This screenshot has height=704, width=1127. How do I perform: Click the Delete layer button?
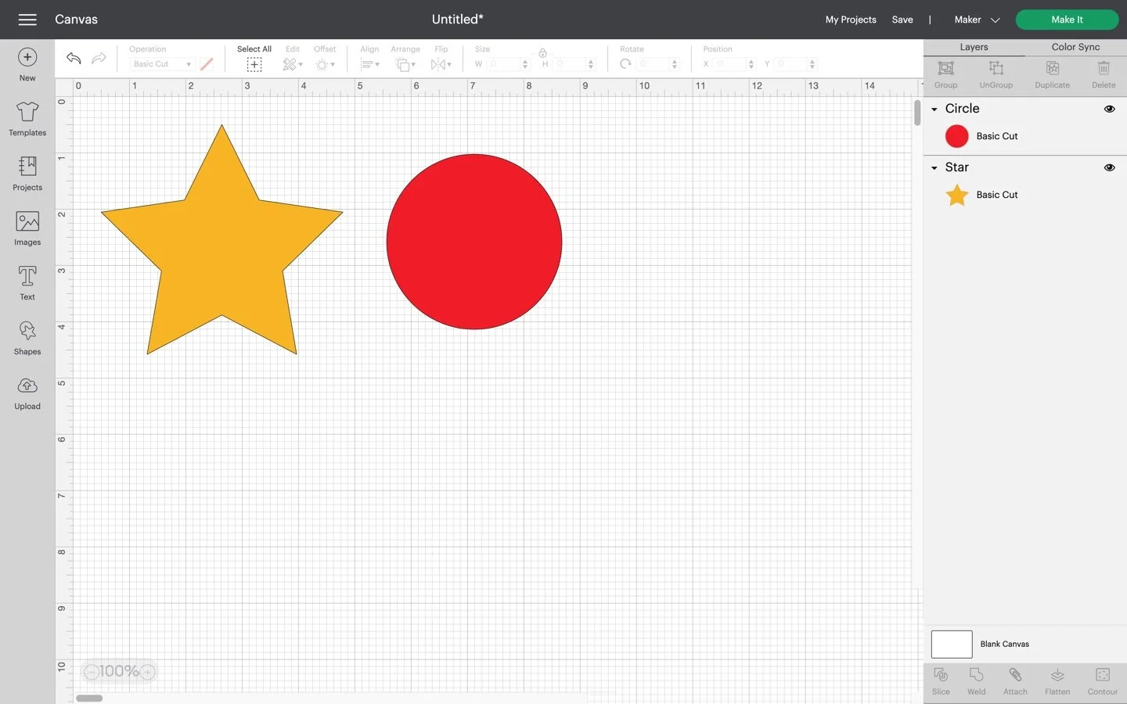[x=1104, y=74]
